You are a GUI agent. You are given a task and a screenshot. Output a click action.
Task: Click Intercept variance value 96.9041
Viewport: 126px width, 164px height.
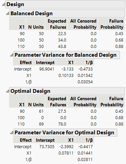pyautogui.click(x=47, y=69)
